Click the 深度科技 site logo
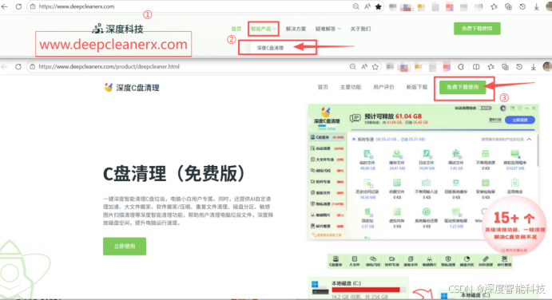The image size is (552, 300). [x=117, y=29]
